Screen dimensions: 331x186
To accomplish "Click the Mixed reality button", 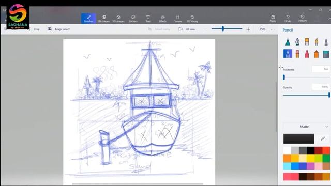I will point(159,29).
